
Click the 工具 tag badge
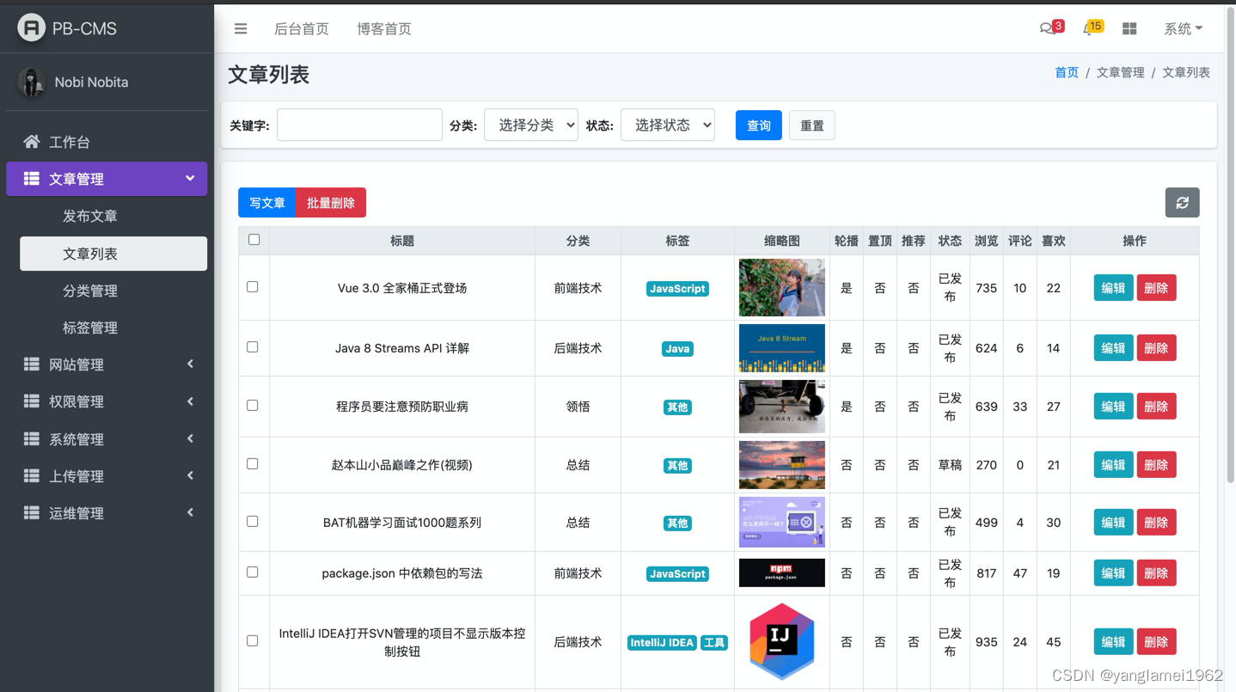point(714,643)
